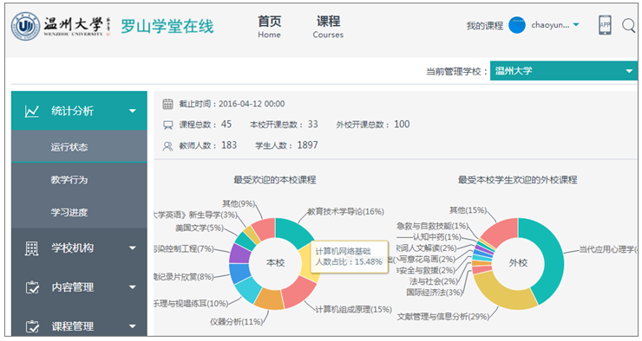This screenshot has width=642, height=341.
Task: Click 外校 donut center label
Action: [518, 263]
